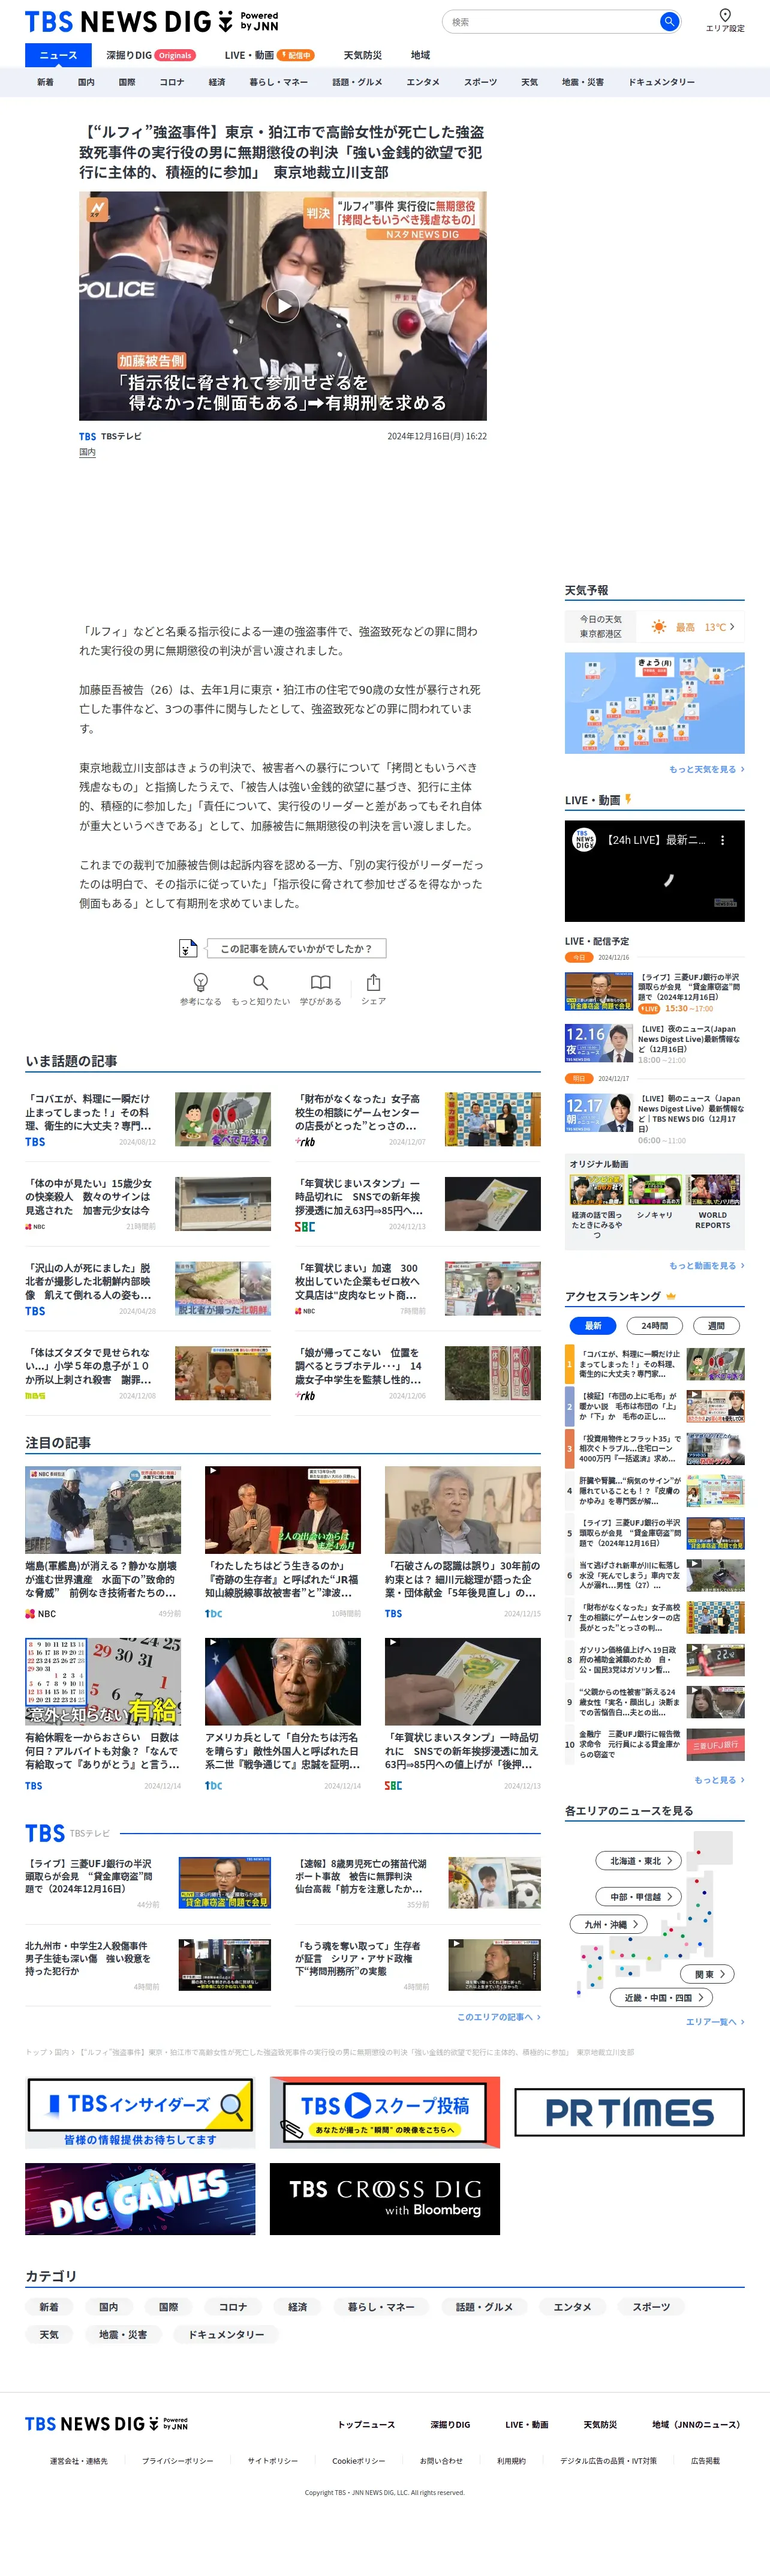Image resolution: width=770 pixels, height=2576 pixels.
Task: Switch to the 深掘りDIG Originals tab
Action: point(150,55)
